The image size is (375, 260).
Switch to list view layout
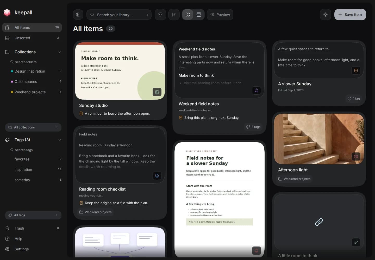[199, 15]
